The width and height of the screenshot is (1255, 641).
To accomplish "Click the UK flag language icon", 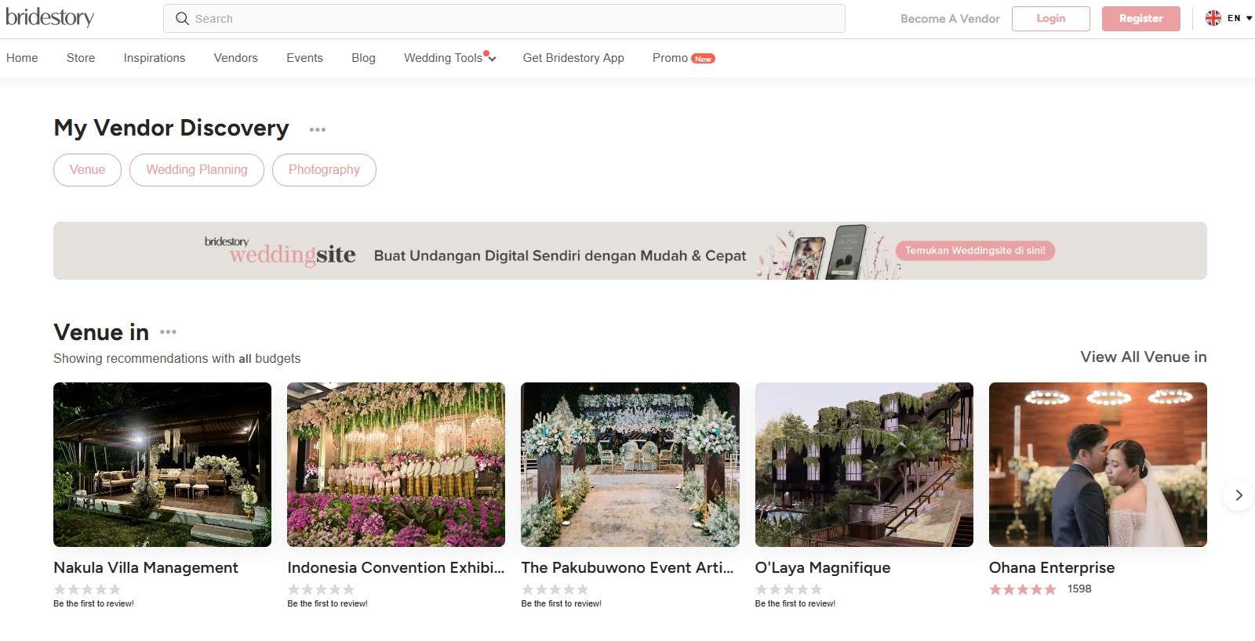I will (1213, 18).
